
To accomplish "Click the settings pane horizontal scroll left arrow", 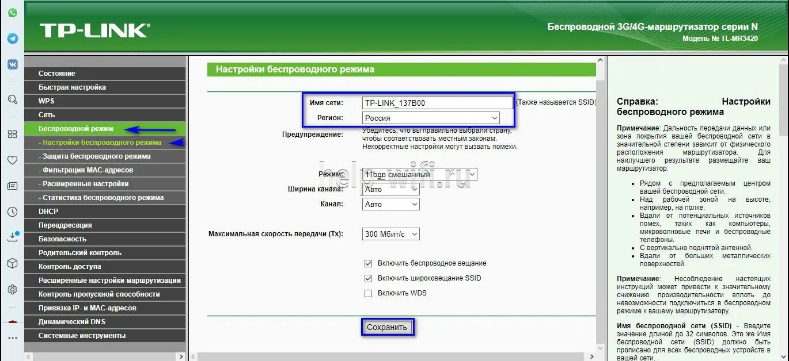I will pos(194,357).
